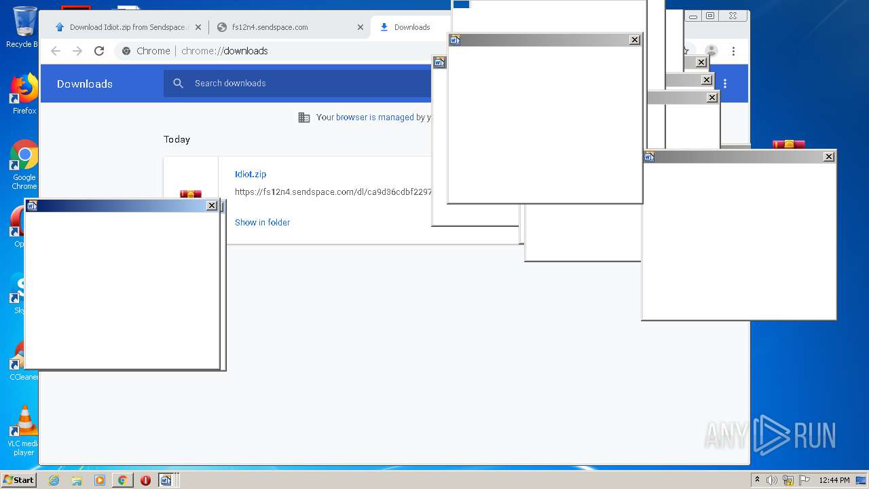The image size is (869, 489).
Task: Click the Chrome profile avatar
Action: pos(711,51)
